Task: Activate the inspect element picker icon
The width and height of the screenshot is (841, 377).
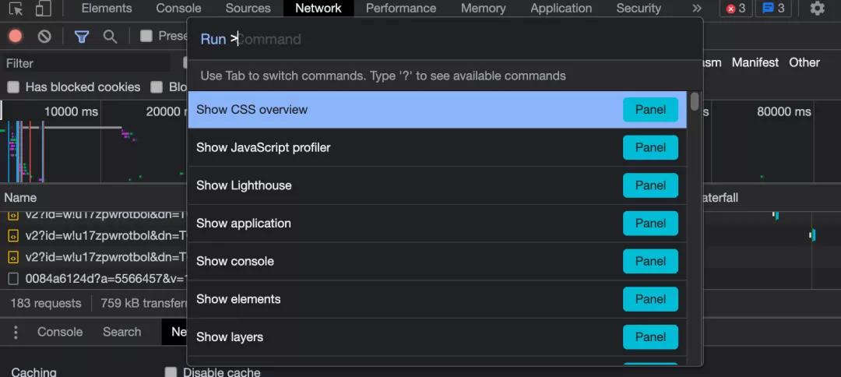Action: coord(16,9)
